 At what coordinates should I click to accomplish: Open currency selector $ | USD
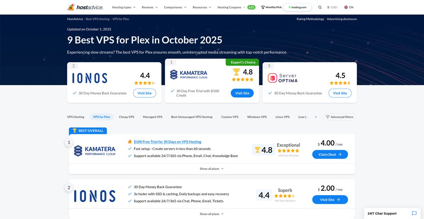click(x=332, y=7)
